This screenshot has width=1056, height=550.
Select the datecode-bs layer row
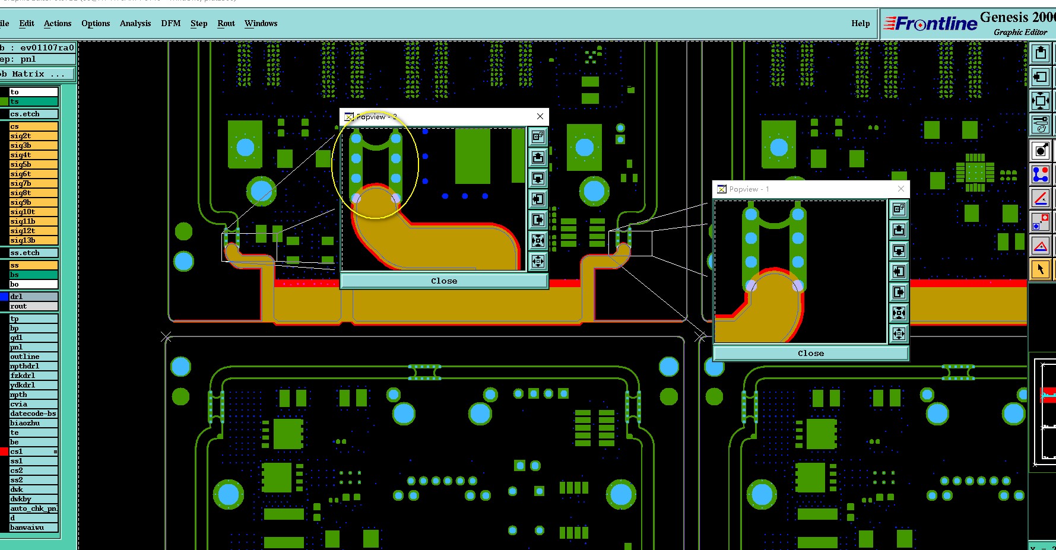click(x=34, y=414)
